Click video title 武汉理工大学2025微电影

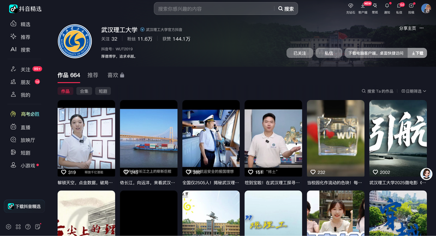398,182
